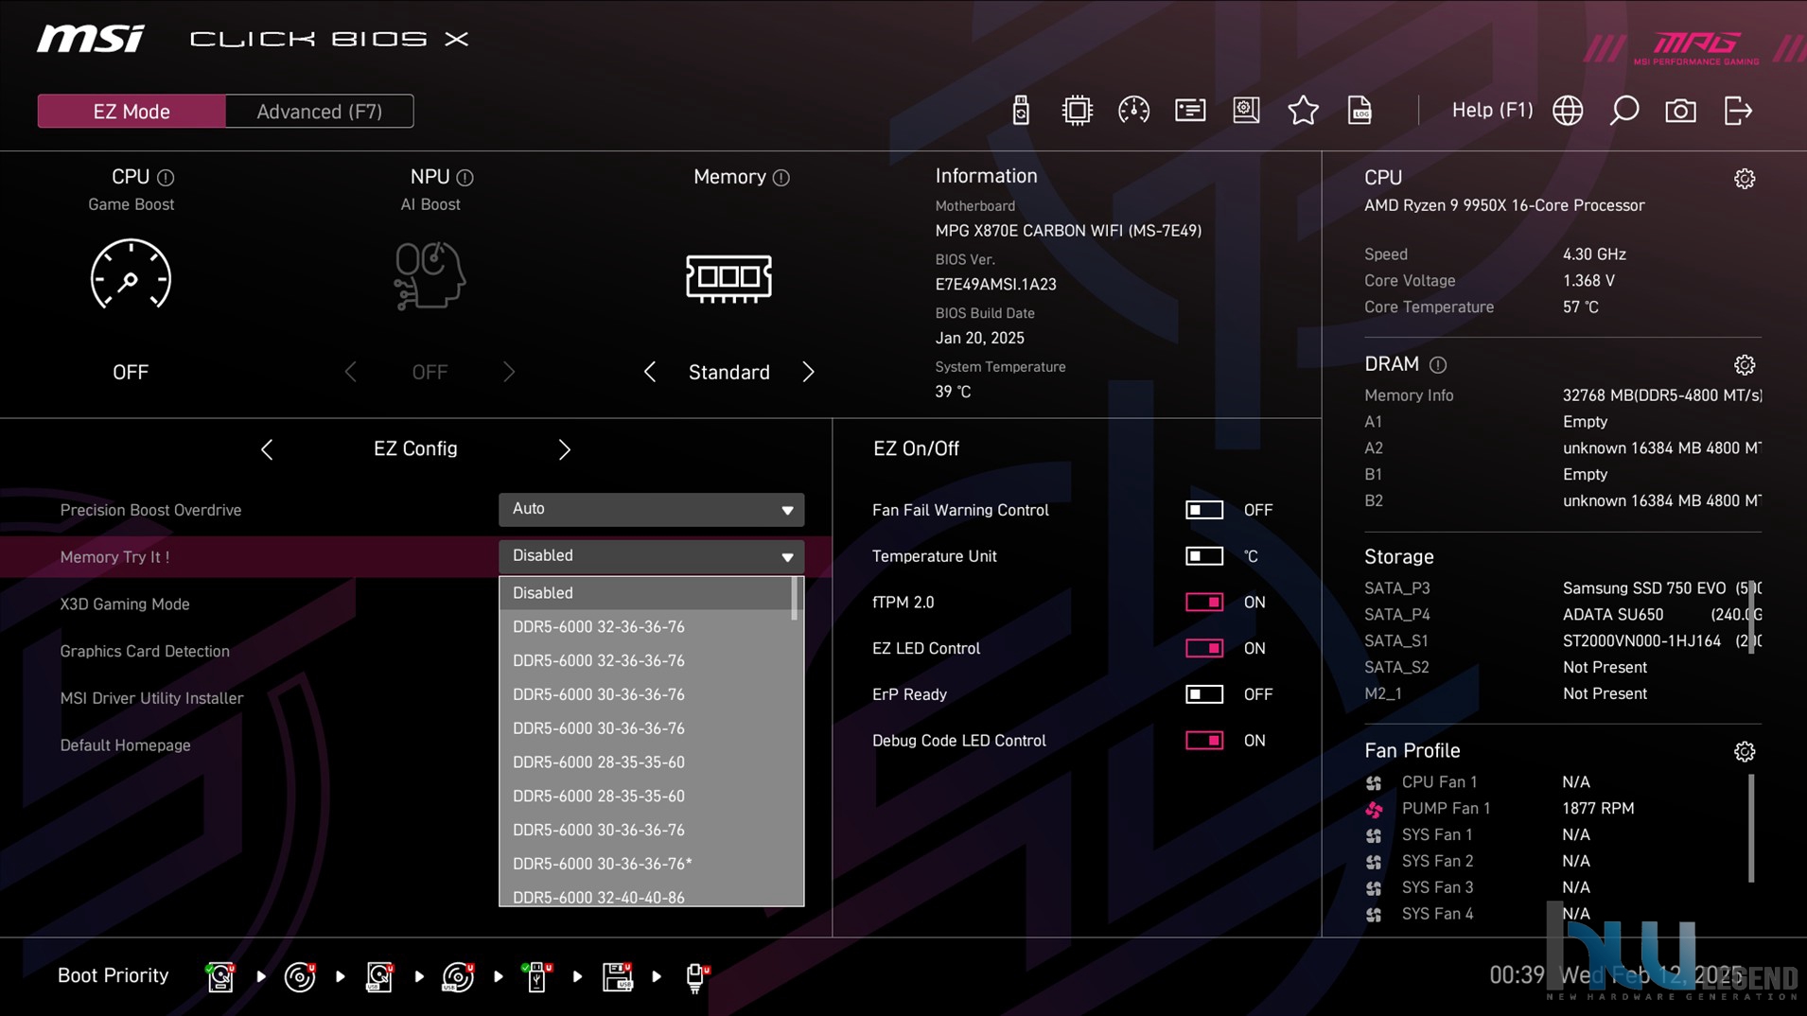The image size is (1807, 1016).
Task: Change language with the globe icon
Action: [x=1568, y=111]
